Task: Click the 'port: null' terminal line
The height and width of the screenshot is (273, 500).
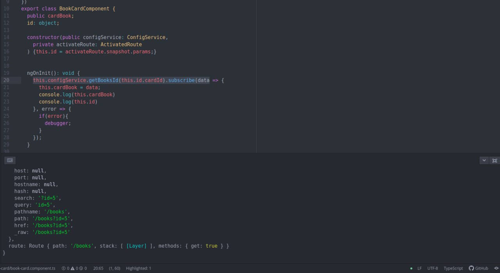Action: click(30, 178)
